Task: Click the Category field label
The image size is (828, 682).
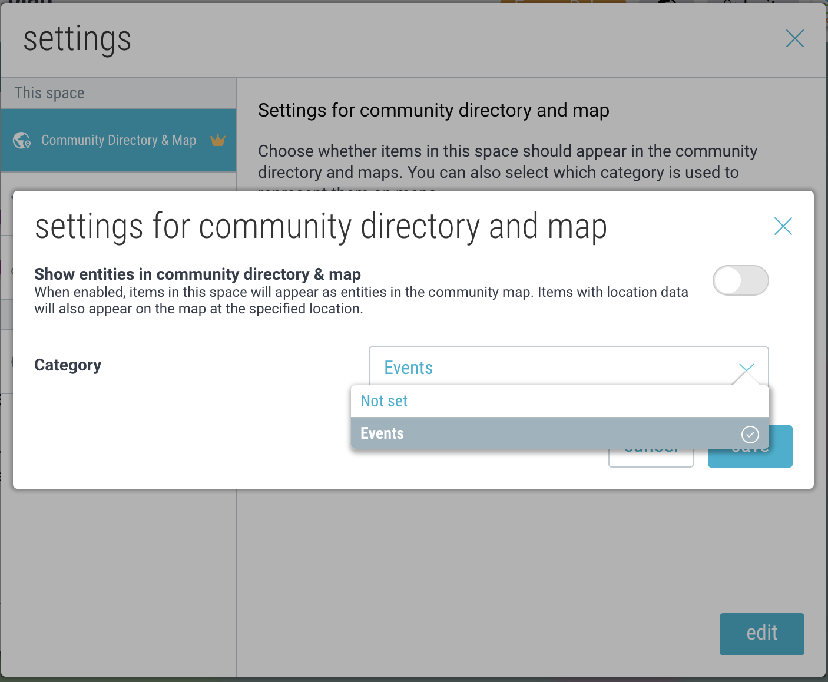Action: pos(68,365)
